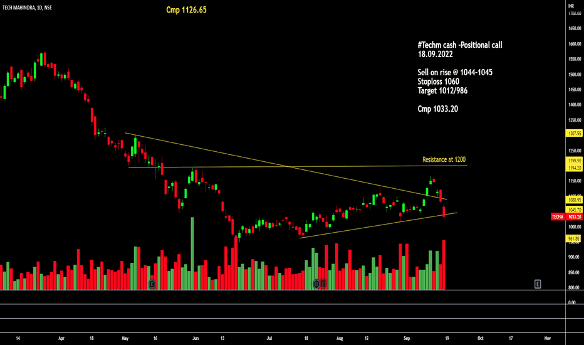Image resolution: width=584 pixels, height=345 pixels.
Task: Click the 'Nov' label on the time axis
Action: (548, 338)
